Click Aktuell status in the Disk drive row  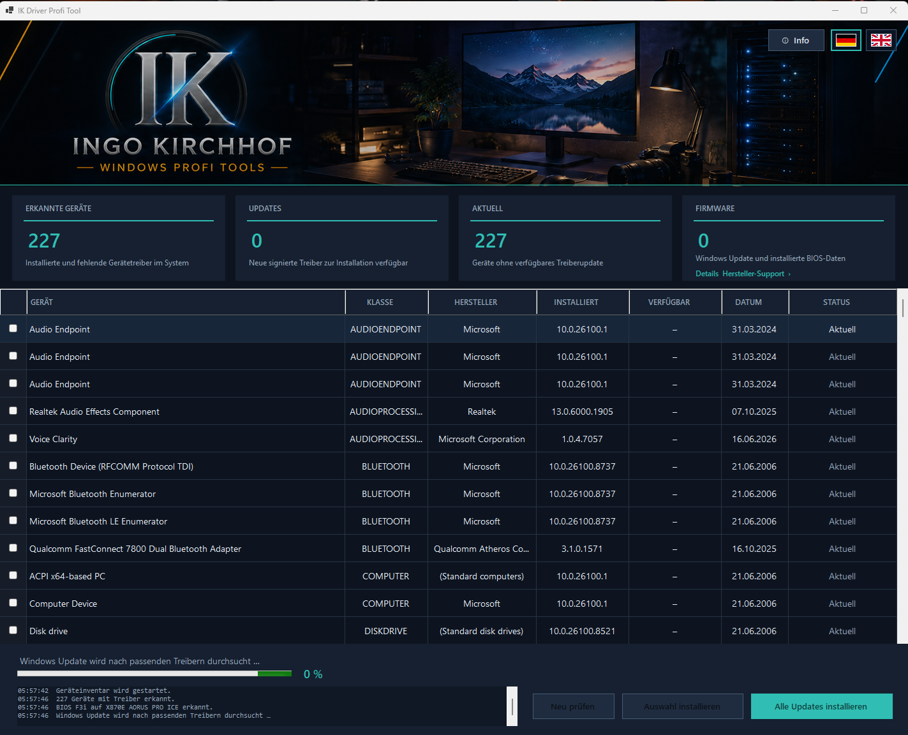[842, 631]
